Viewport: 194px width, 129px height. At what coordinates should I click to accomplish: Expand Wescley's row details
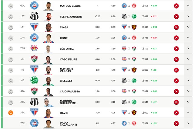(188, 80)
